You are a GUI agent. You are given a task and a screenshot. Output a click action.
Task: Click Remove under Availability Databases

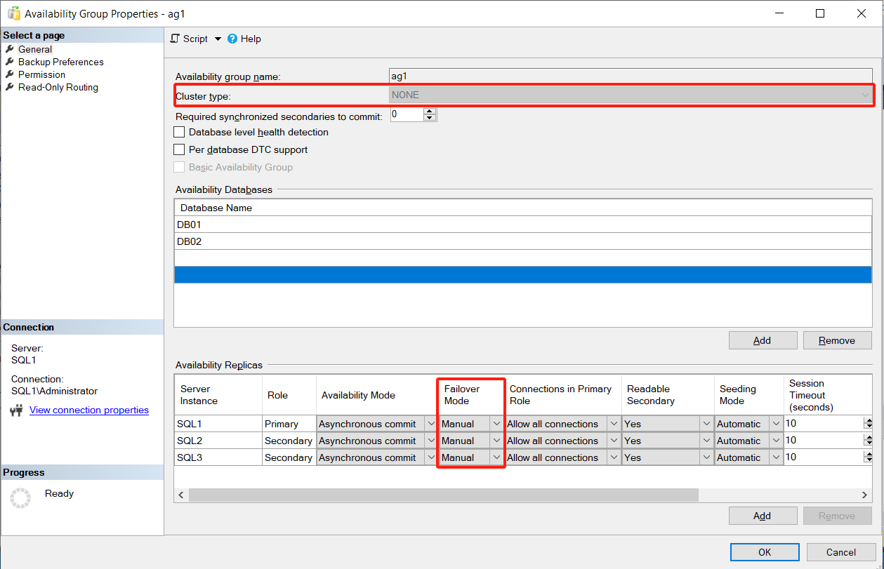(x=837, y=340)
